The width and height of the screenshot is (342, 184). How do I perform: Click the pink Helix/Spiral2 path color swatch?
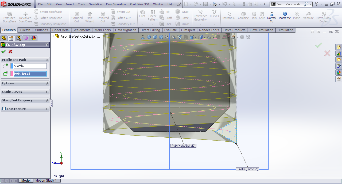pyautogui.click(x=12, y=74)
